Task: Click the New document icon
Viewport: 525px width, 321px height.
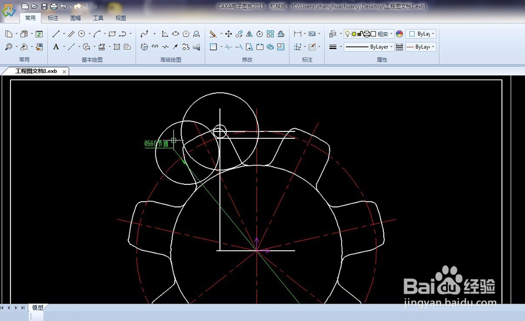Action: [25, 6]
